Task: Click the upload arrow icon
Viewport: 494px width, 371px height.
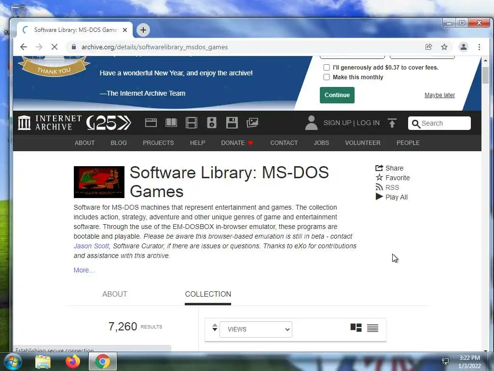Action: click(x=392, y=123)
